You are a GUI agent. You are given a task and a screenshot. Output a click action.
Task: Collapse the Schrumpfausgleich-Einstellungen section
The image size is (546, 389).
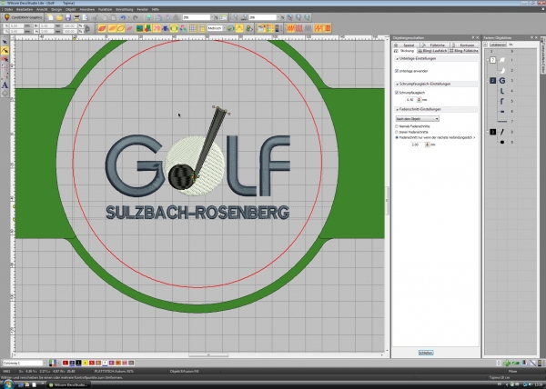[x=397, y=85]
